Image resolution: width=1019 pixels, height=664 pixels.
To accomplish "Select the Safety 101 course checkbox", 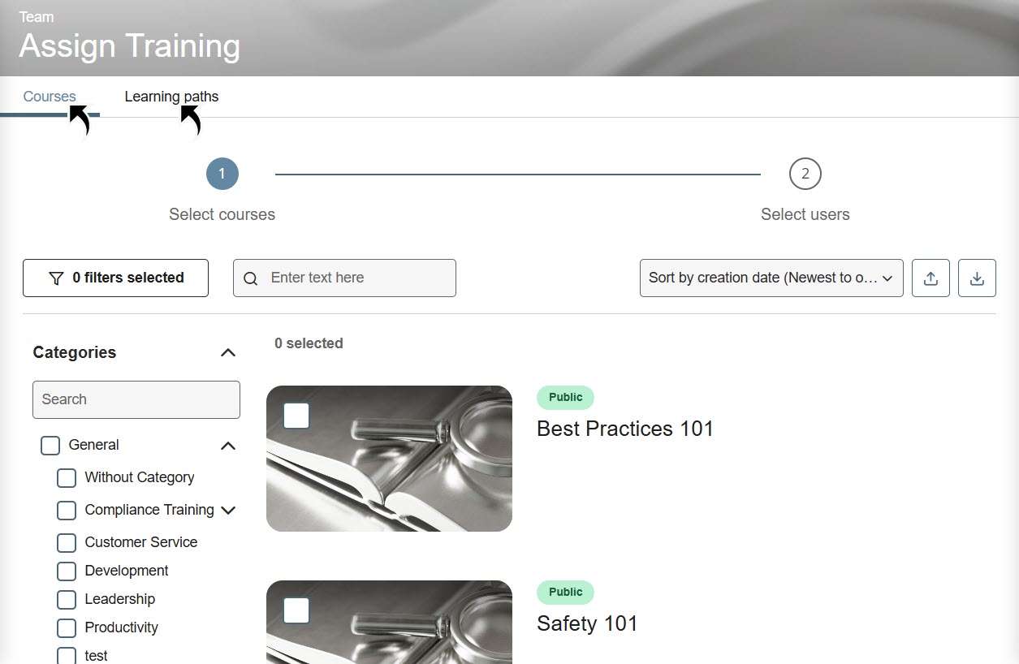I will pyautogui.click(x=296, y=610).
